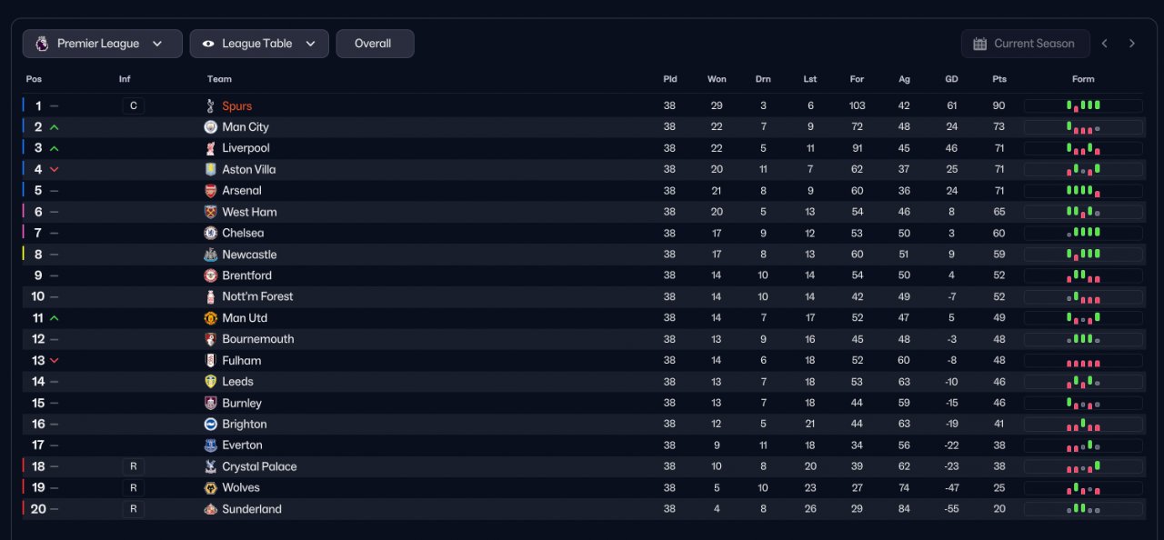
Task: Click the relegated R badge for Sunderland
Action: pos(133,509)
